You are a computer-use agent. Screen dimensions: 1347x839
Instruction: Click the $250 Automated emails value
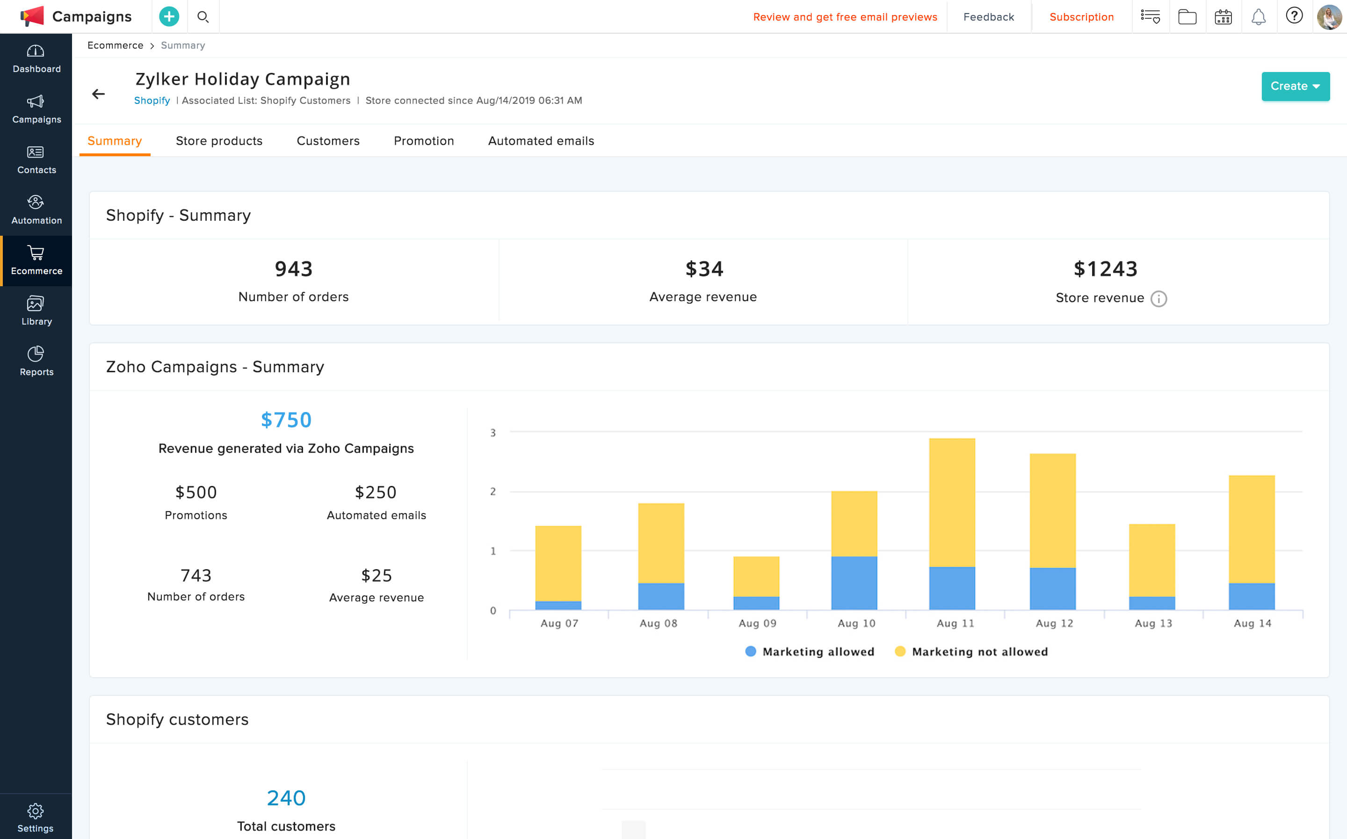[x=376, y=492]
